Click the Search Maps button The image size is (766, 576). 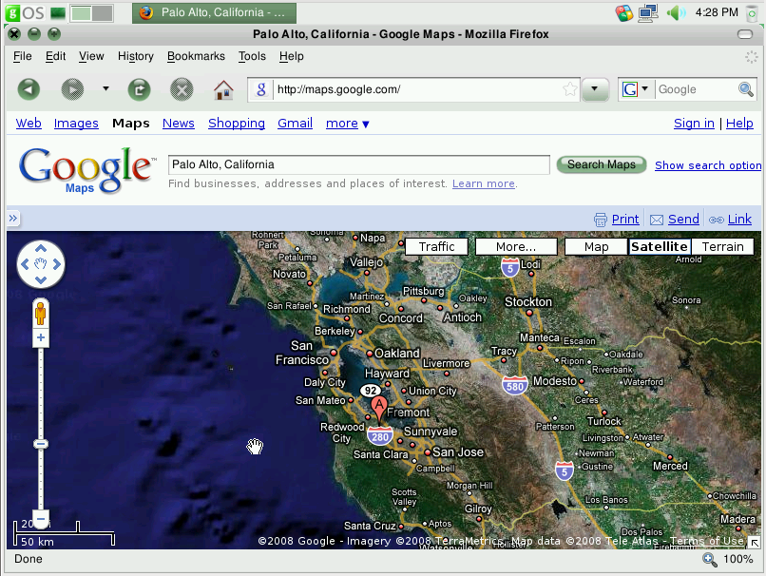tap(602, 164)
